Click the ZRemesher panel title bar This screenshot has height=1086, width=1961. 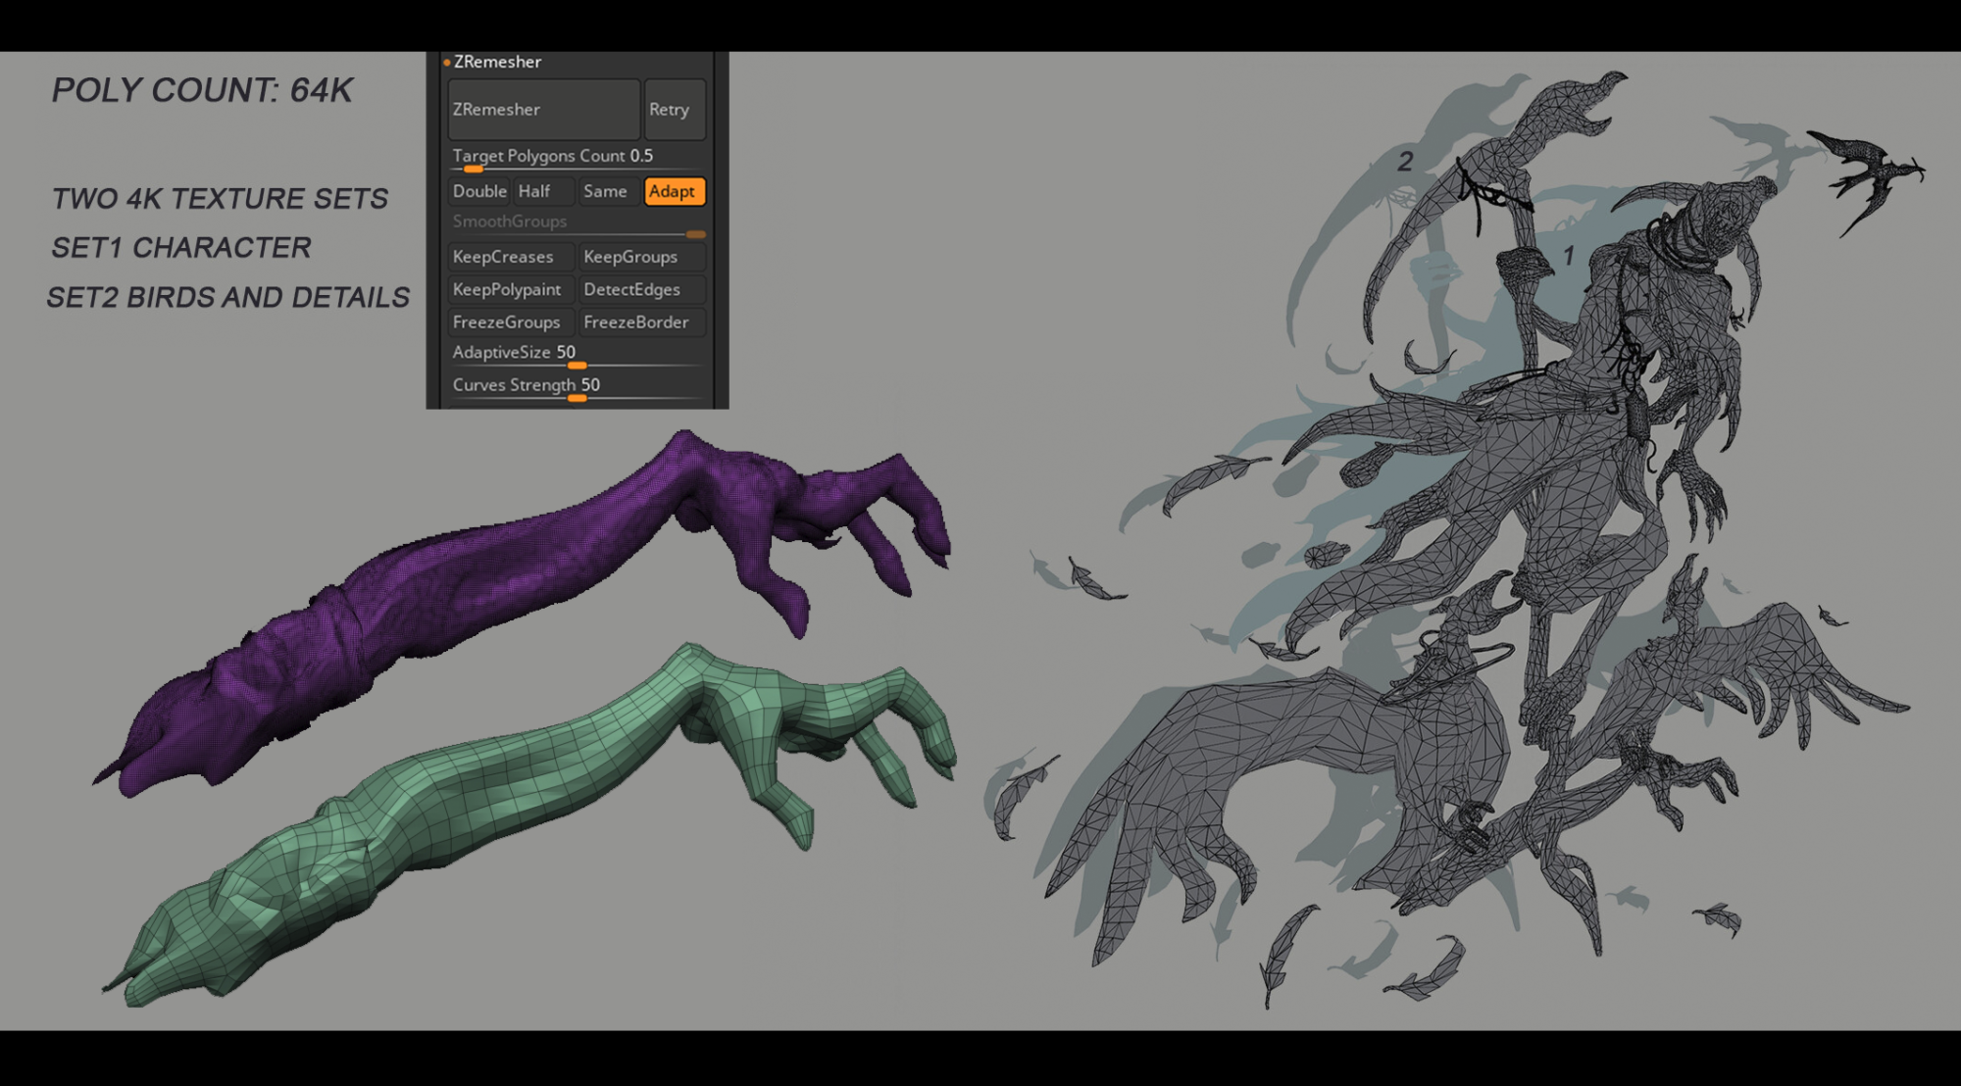[495, 61]
